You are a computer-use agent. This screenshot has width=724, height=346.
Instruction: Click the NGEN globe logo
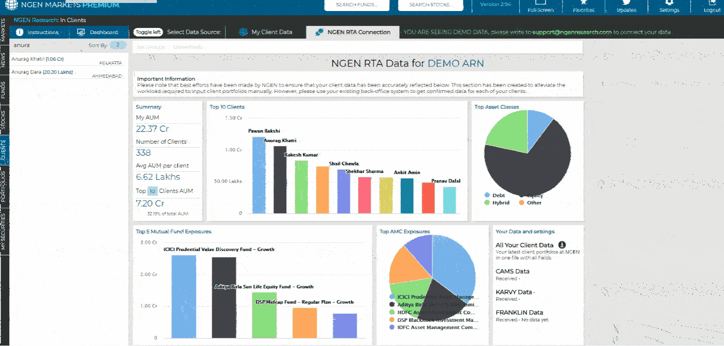11,5
